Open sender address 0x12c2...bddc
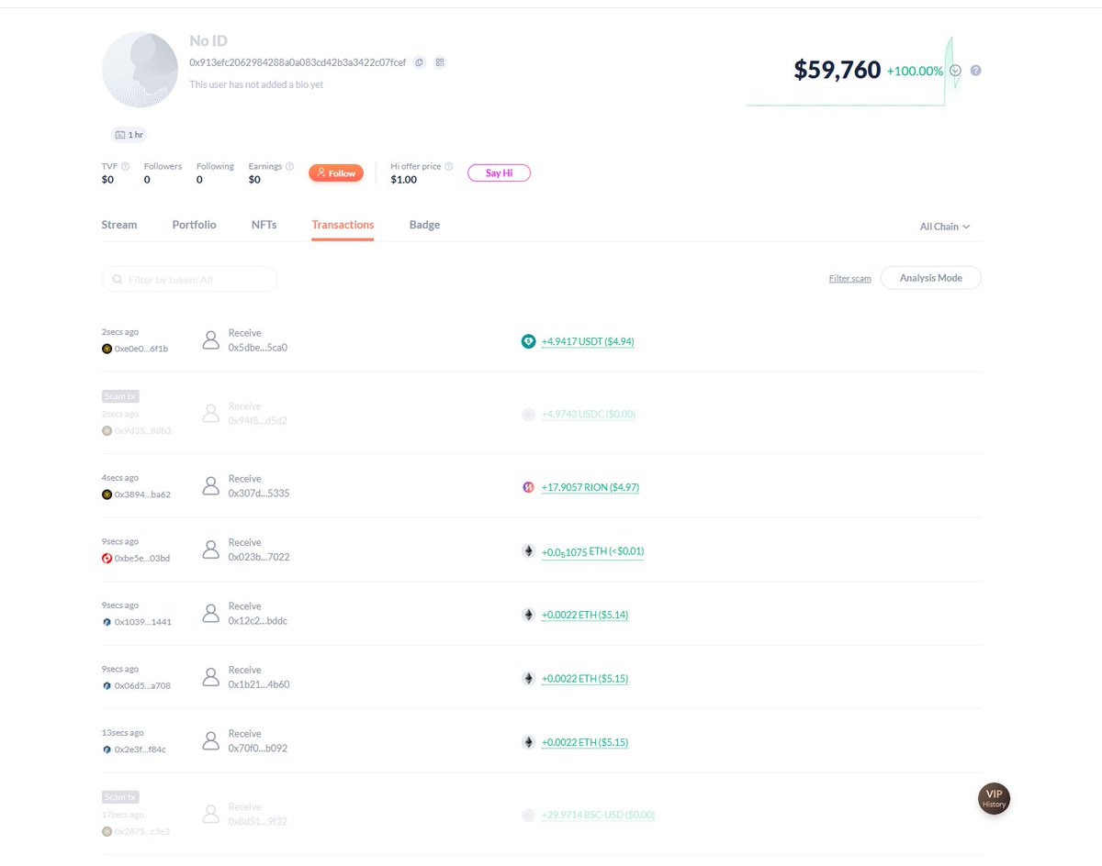1102x866 pixels. [x=258, y=621]
